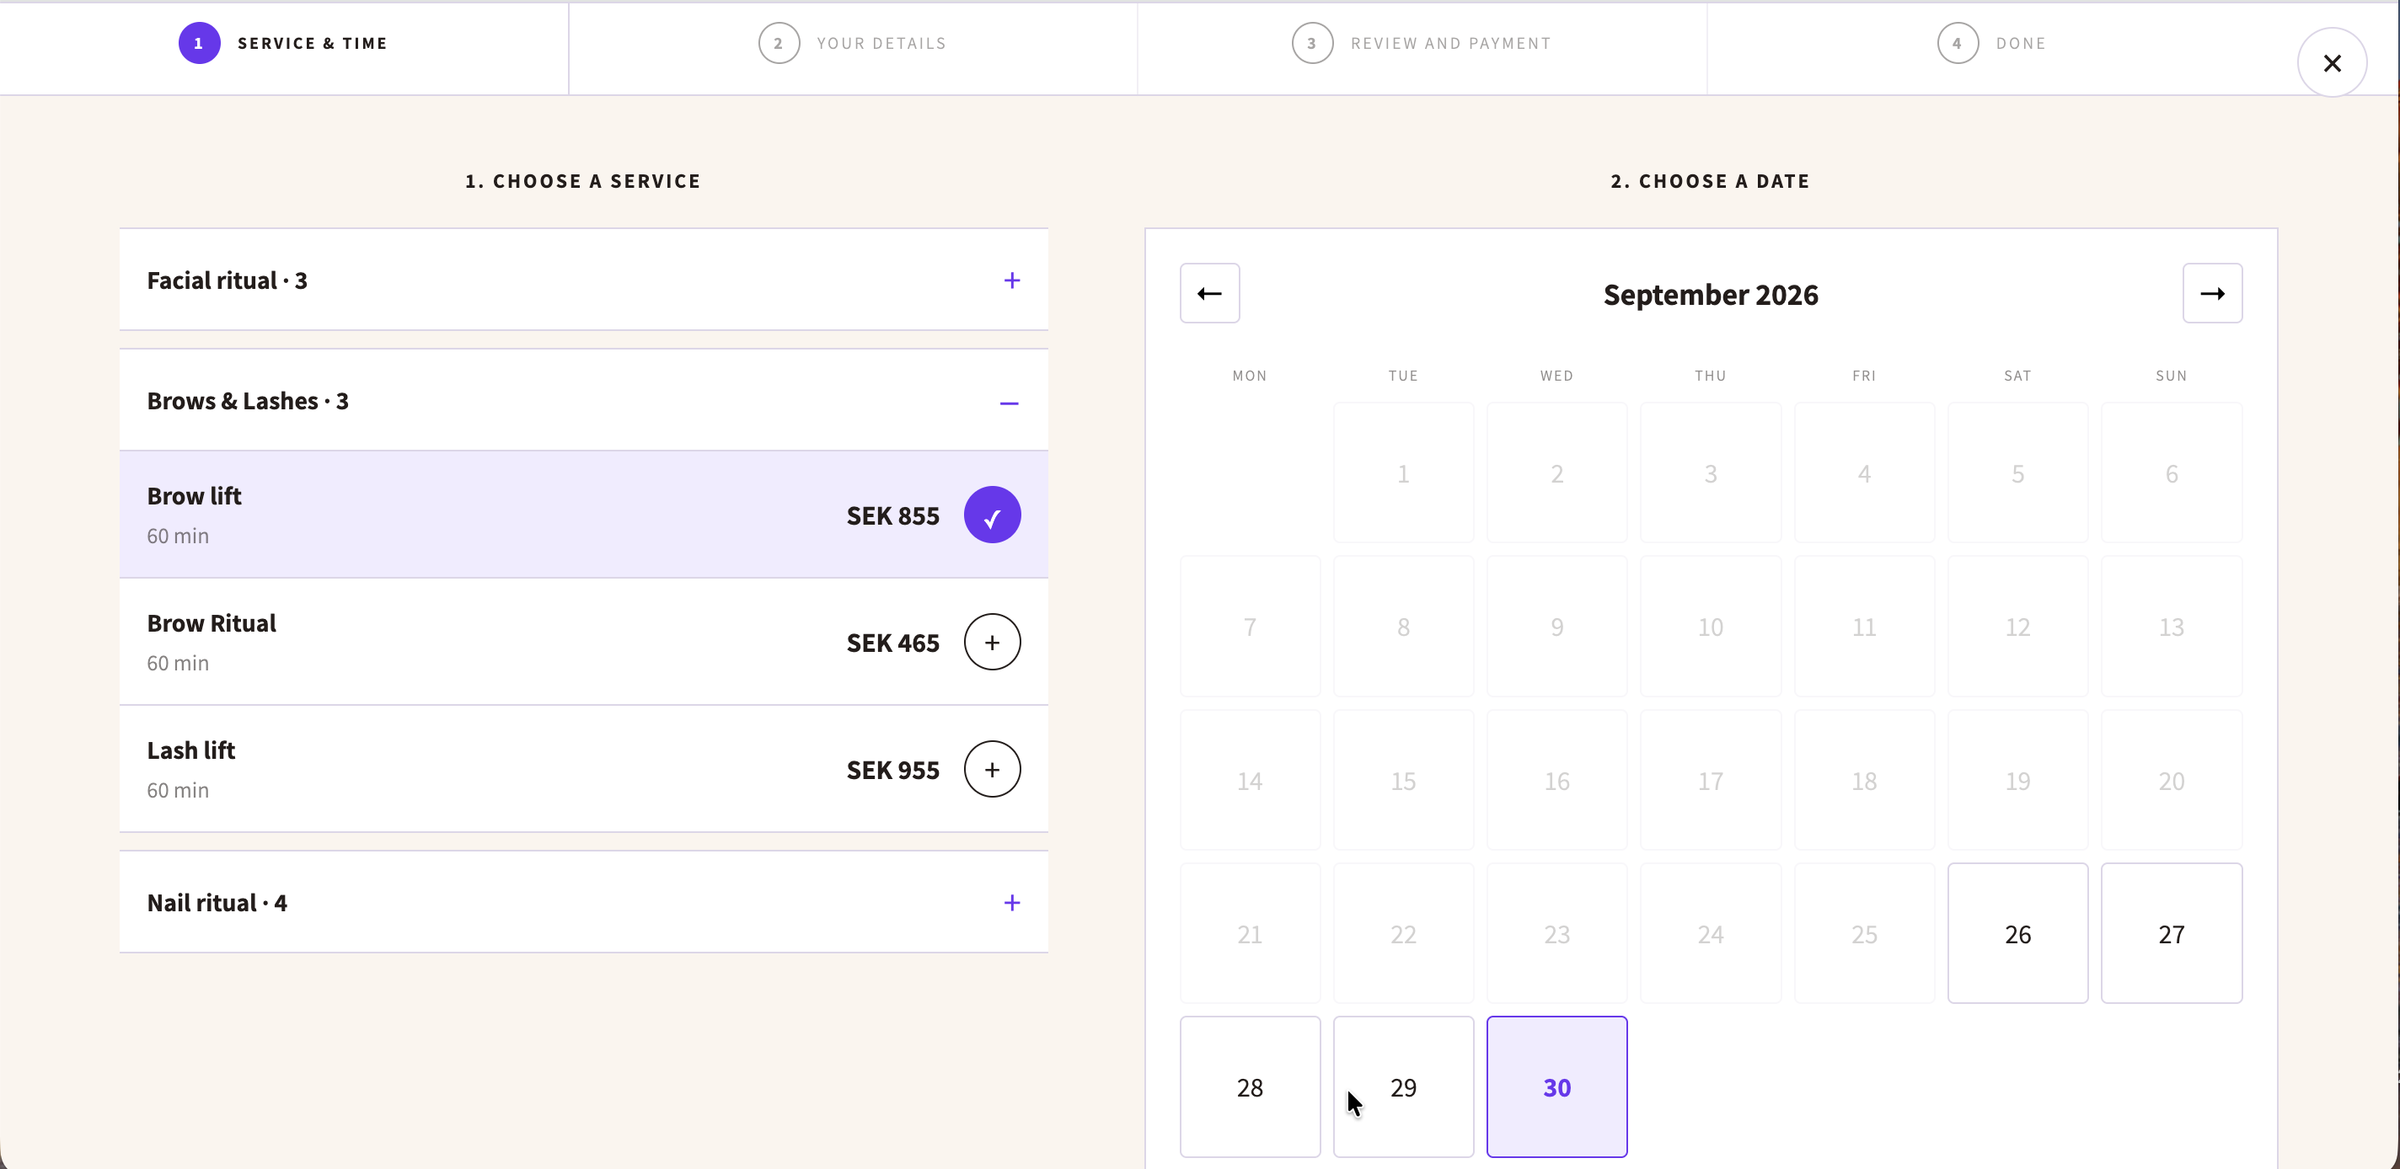Viewport: 2400px width, 1169px height.
Task: Click the WED weekday header
Action: point(1556,376)
